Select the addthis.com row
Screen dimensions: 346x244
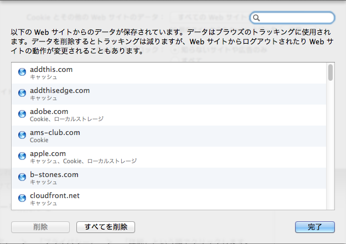pos(166,73)
